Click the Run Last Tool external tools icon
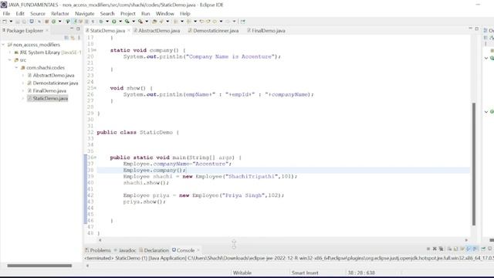494x278 pixels. click(140, 22)
